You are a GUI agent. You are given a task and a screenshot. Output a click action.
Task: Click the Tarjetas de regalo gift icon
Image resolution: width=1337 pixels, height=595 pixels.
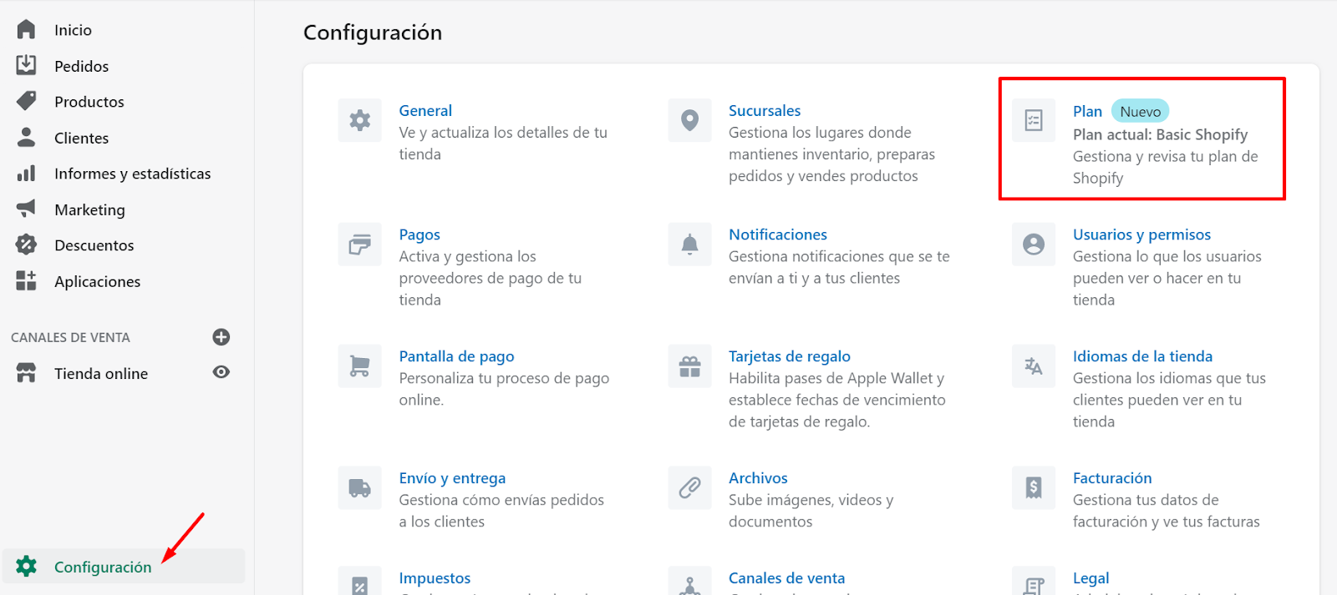pos(689,366)
